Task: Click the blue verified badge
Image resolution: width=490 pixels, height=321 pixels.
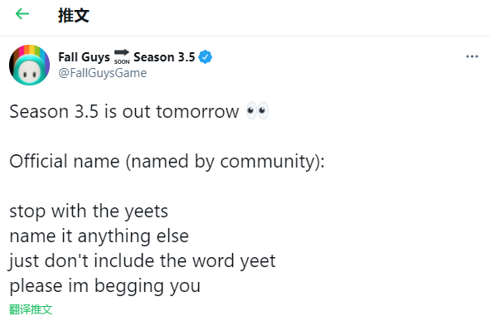Action: (206, 57)
